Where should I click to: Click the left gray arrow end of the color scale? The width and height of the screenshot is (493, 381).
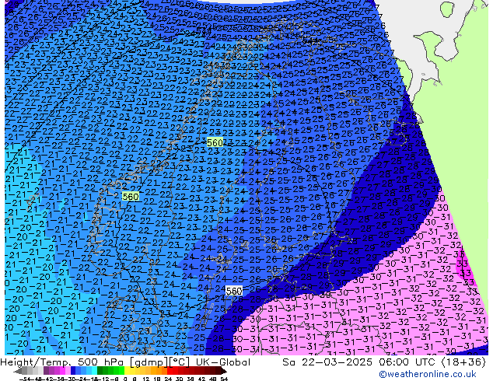(17, 371)
